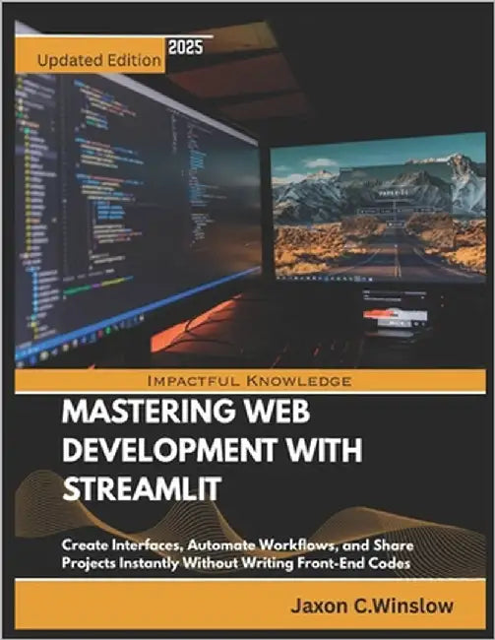Click the title words 'MASTERING WEB'

(x=186, y=413)
